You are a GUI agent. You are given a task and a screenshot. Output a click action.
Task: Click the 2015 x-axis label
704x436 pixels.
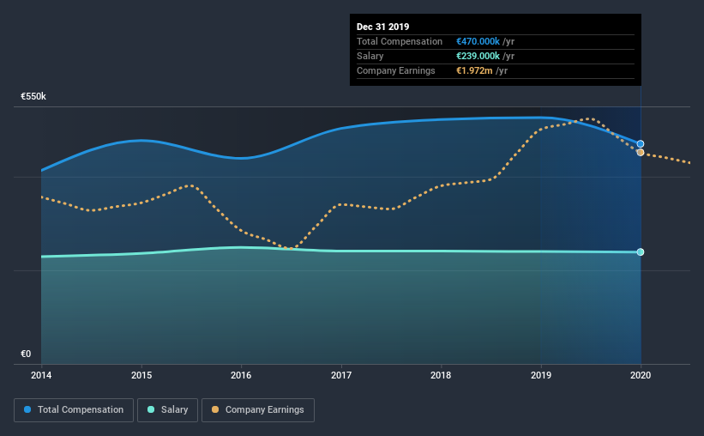(141, 375)
